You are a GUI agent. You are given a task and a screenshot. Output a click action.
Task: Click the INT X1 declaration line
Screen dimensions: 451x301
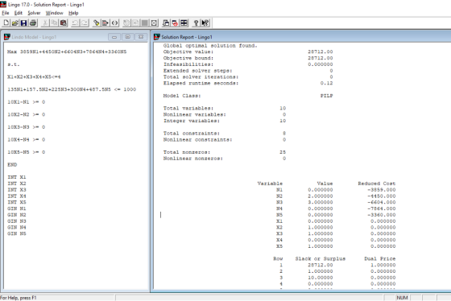click(17, 177)
